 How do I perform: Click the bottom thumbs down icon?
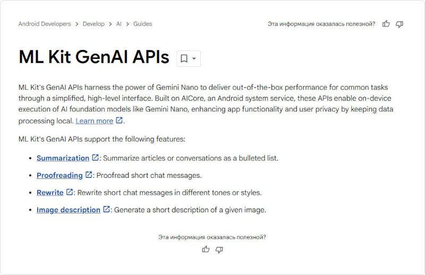point(219,250)
